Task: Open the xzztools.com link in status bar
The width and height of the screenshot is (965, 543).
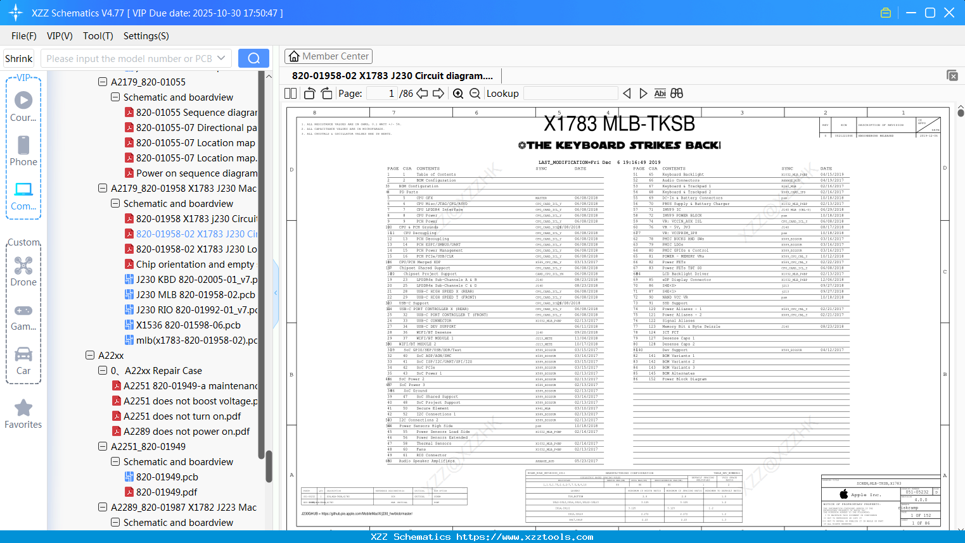Action: (525, 537)
